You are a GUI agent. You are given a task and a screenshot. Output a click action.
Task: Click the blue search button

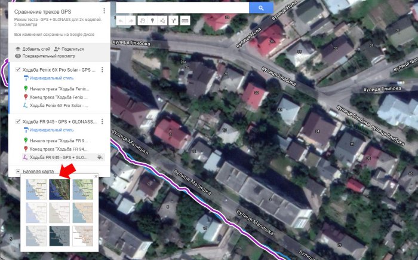261,8
